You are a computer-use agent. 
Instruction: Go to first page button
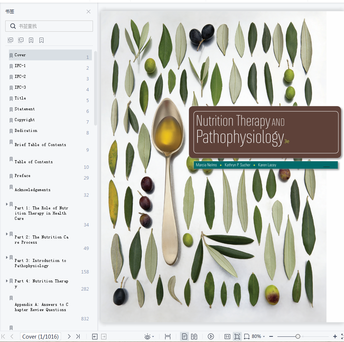(x=3, y=336)
